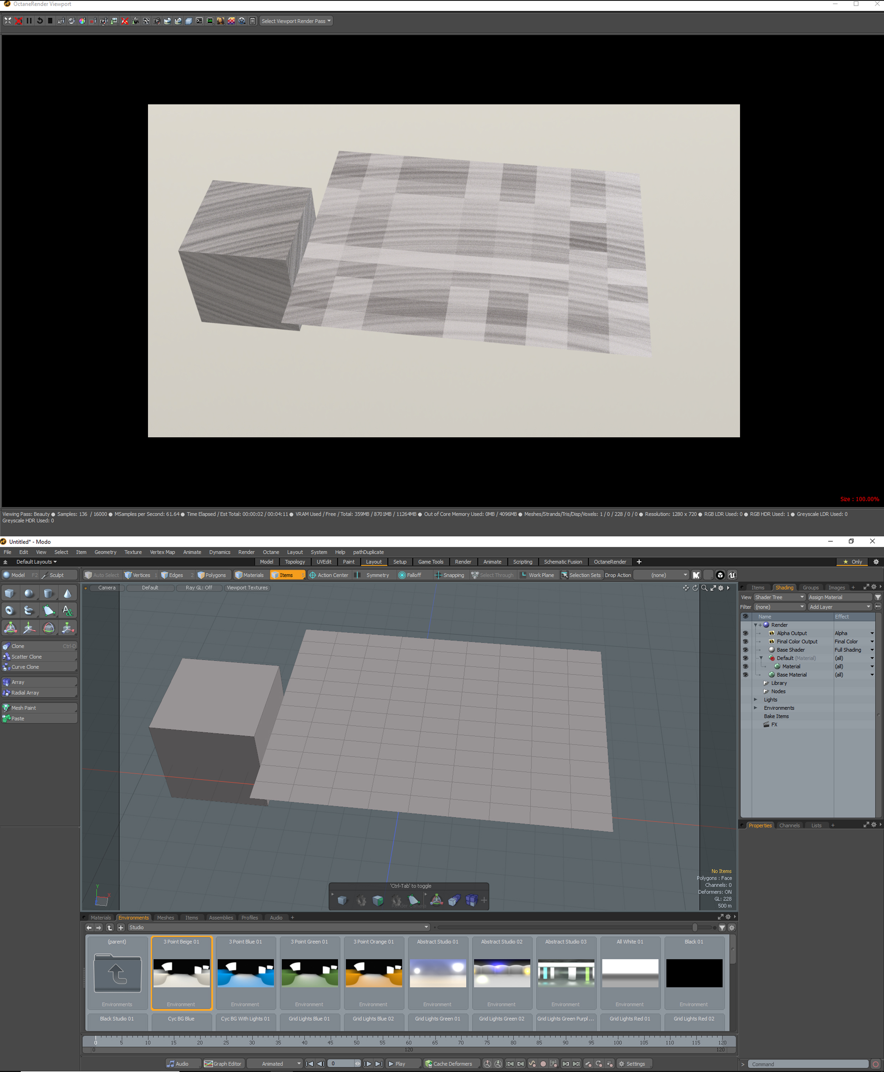Expand the Environments tree item
This screenshot has width=884, height=1072.
point(755,708)
